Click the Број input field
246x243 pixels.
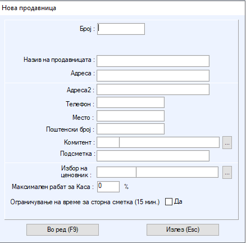(x=121, y=29)
